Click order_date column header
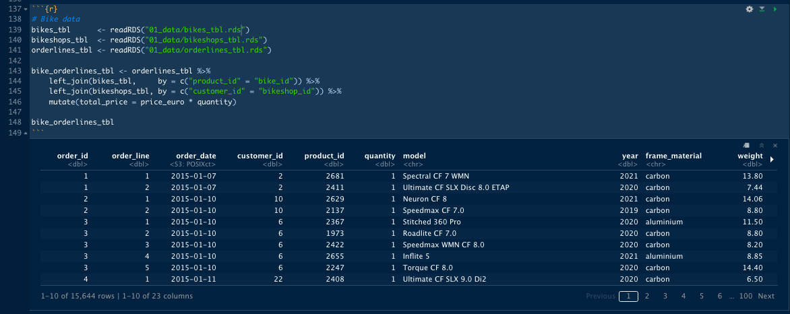 [196, 156]
